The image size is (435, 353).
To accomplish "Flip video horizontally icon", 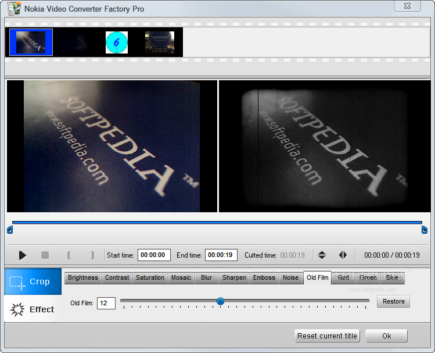I will point(343,255).
